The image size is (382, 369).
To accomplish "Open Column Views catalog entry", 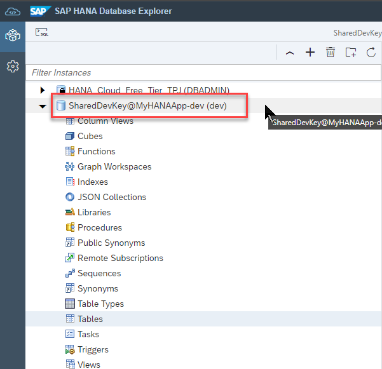I will click(x=106, y=121).
